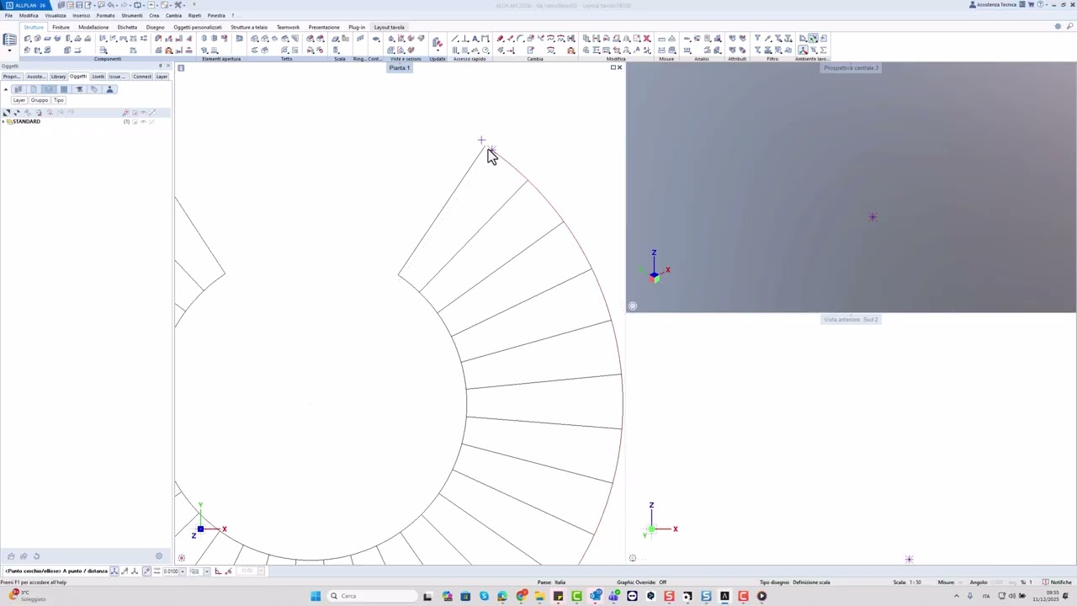Click in the distance value input field
Image resolution: width=1077 pixels, height=606 pixels.
171,571
